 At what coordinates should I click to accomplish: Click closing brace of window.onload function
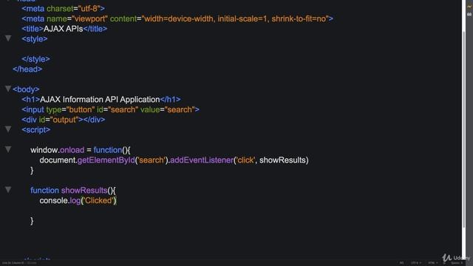click(32, 171)
